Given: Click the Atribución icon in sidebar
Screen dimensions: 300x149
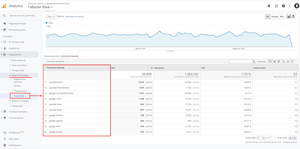Looking at the screenshot, I should coord(5,133).
